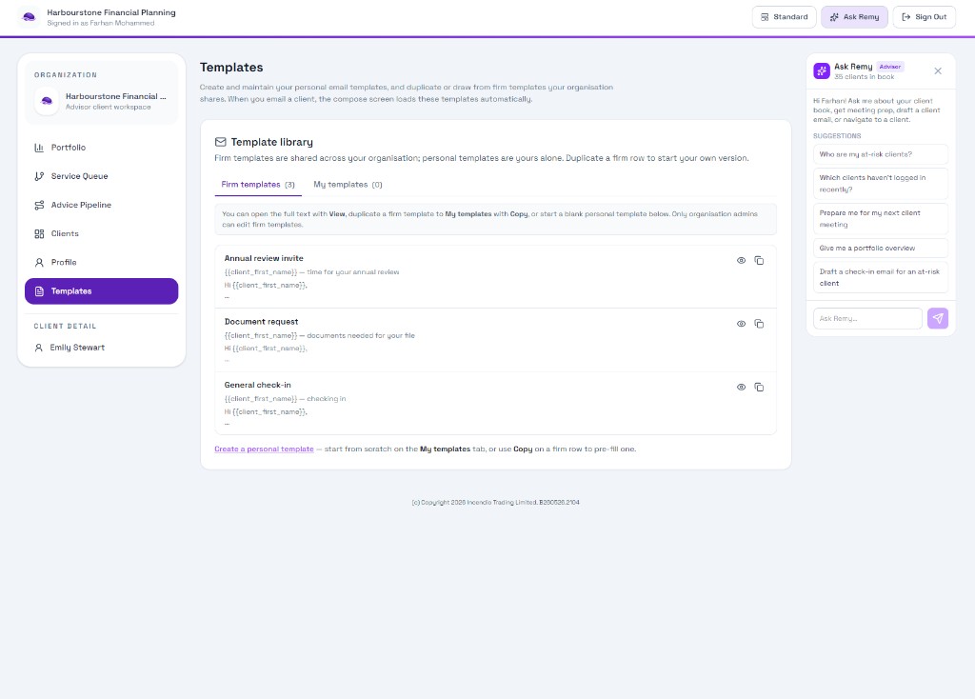Viewport: 975px width, 699px height.
Task: Copy the Annual review invite template
Action: (x=759, y=261)
